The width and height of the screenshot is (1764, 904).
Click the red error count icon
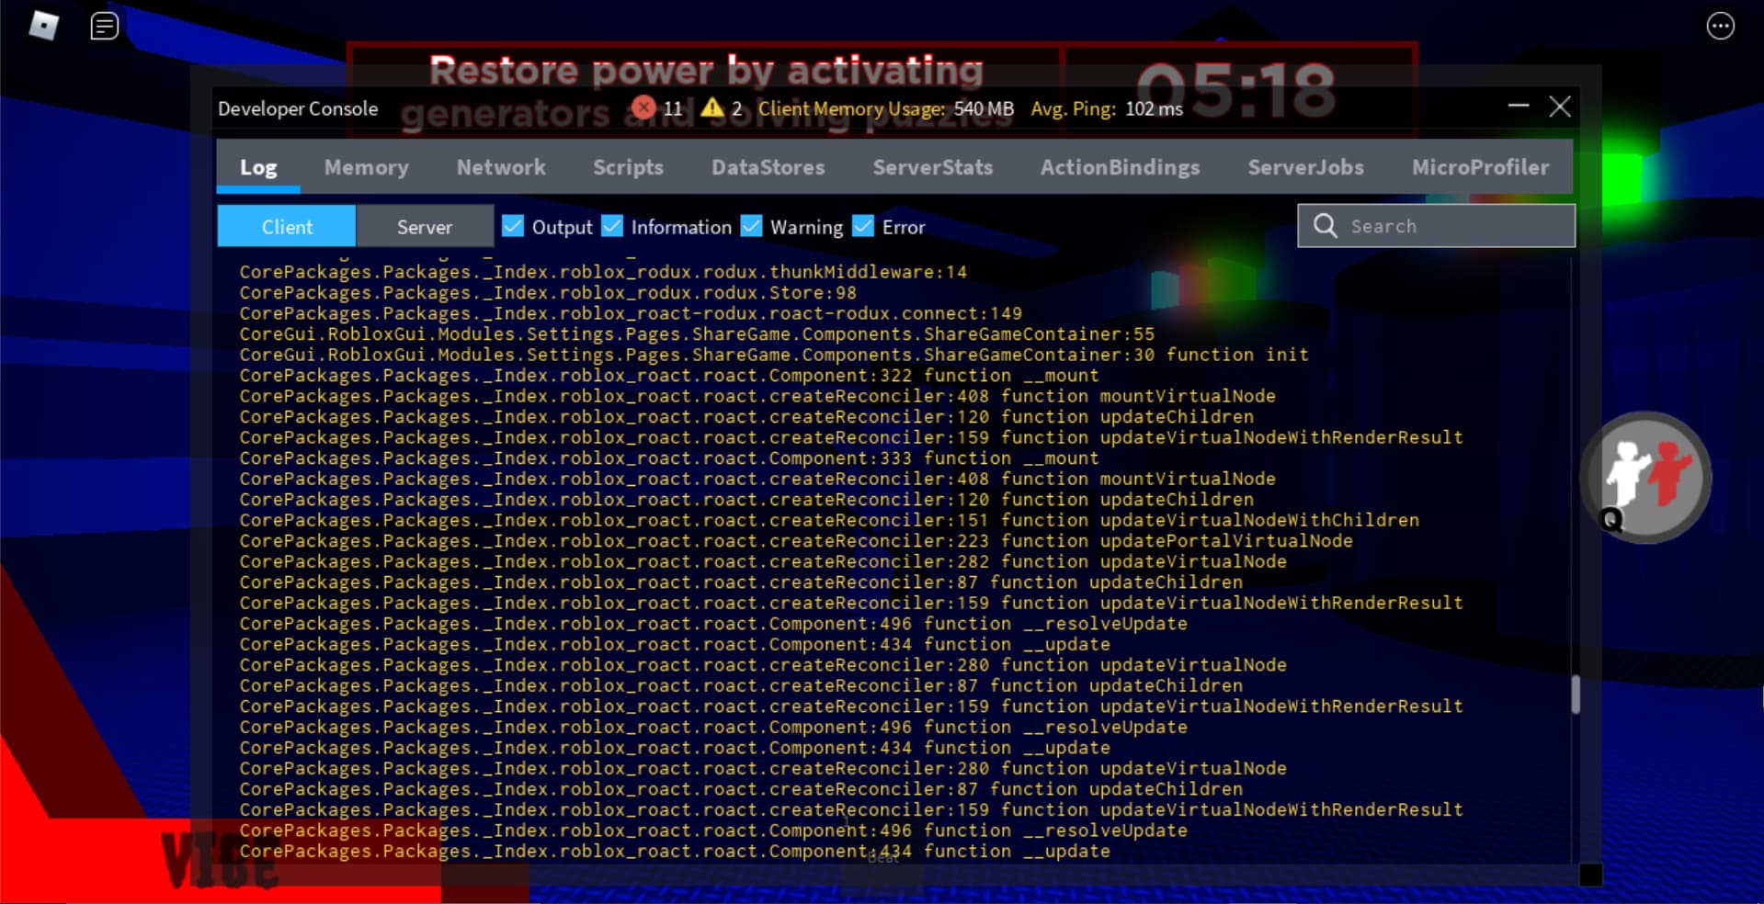tap(644, 108)
